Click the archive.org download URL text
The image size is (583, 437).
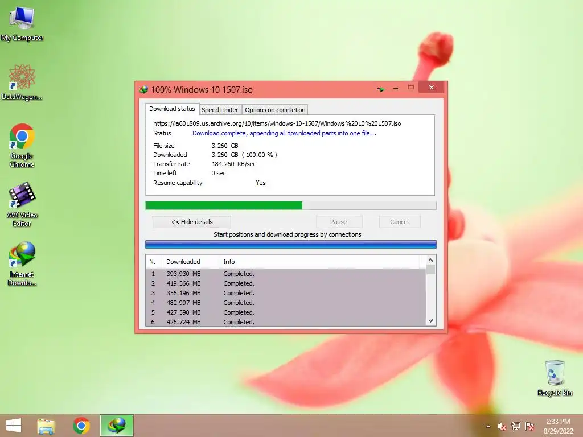click(277, 123)
